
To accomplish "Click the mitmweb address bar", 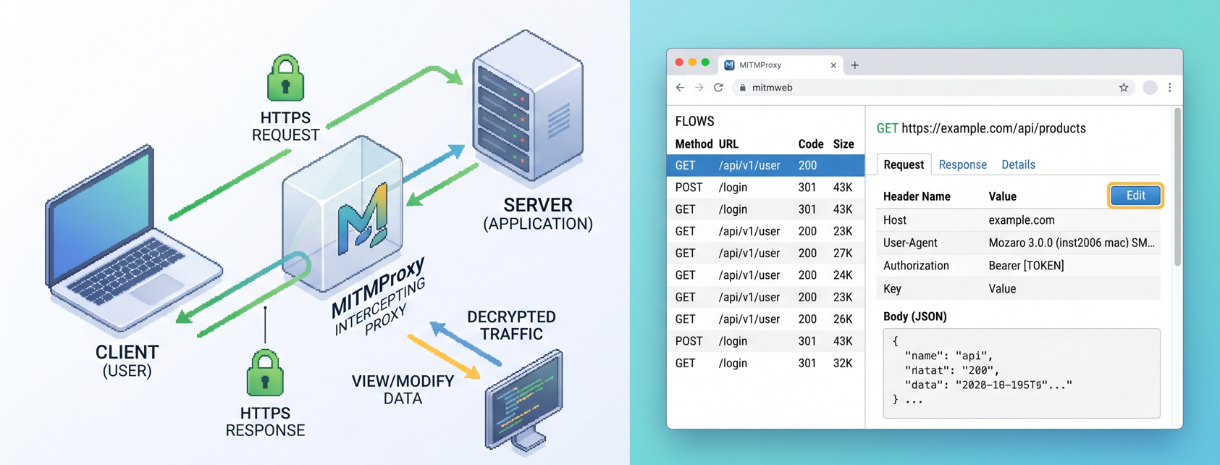I will [927, 88].
